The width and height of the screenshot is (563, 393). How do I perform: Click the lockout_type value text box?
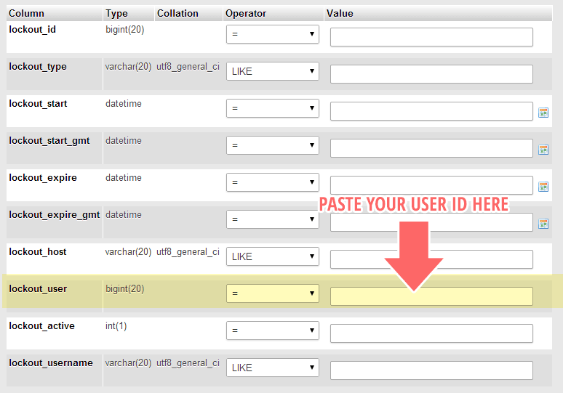[x=431, y=74]
